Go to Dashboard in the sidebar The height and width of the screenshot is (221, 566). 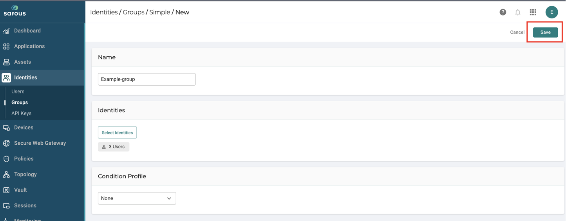pyautogui.click(x=42, y=31)
